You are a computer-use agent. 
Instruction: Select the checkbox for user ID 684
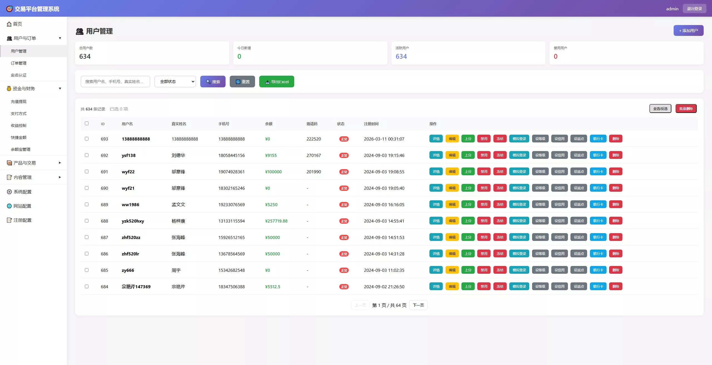click(86, 286)
